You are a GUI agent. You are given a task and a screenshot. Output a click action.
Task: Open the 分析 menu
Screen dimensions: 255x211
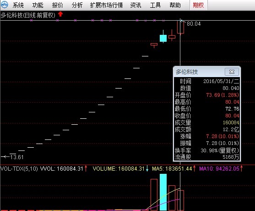click(x=77, y=5)
